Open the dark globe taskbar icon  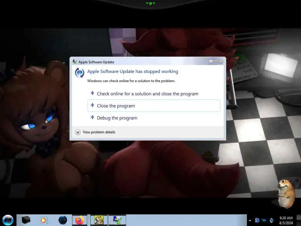(x=63, y=220)
